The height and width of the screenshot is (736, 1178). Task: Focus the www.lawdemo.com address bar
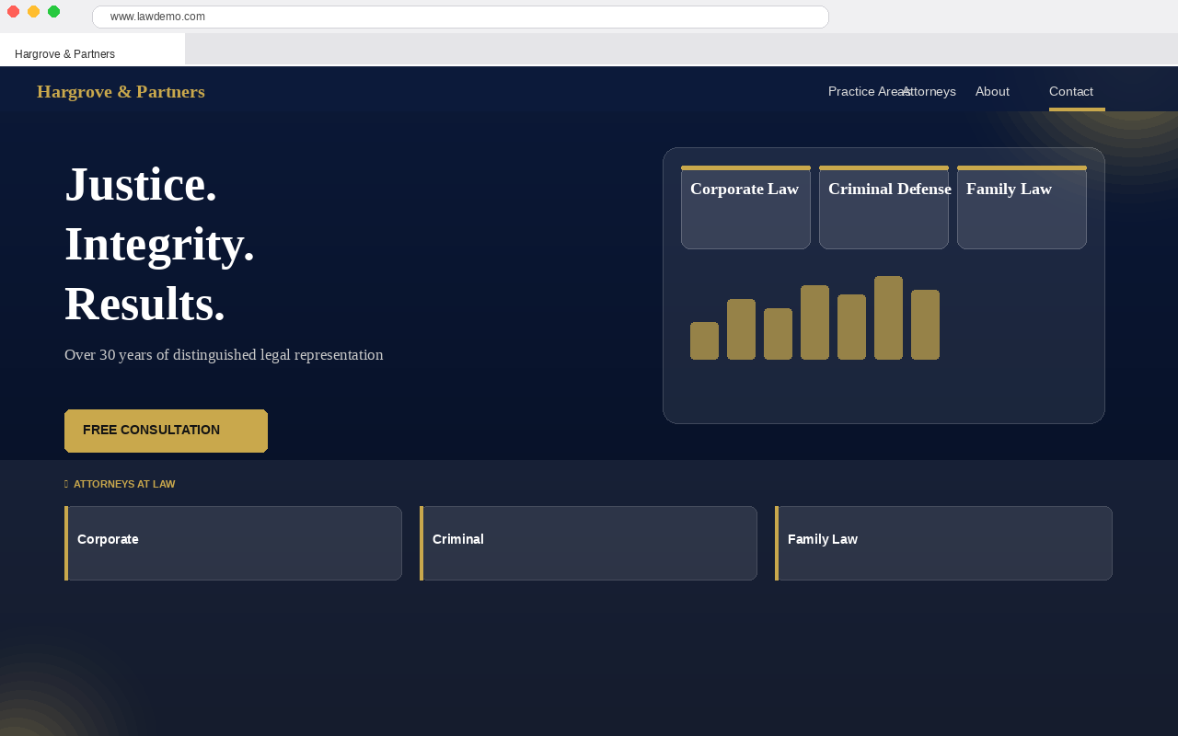460,17
